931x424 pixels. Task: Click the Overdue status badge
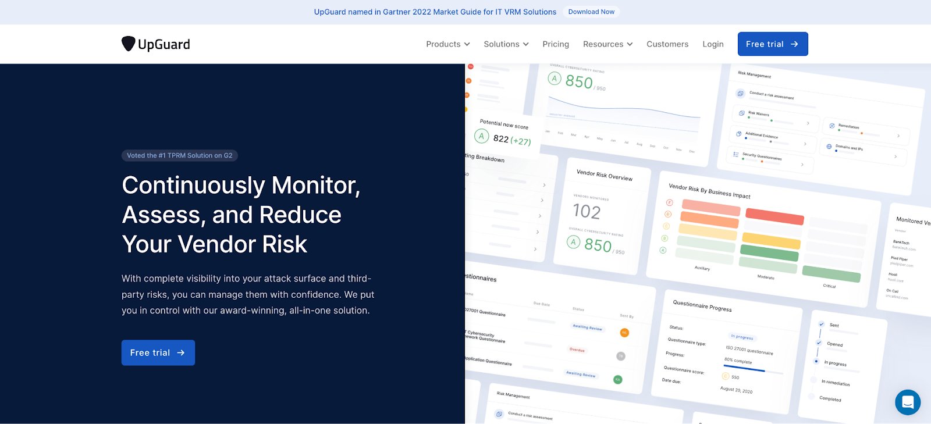click(577, 350)
